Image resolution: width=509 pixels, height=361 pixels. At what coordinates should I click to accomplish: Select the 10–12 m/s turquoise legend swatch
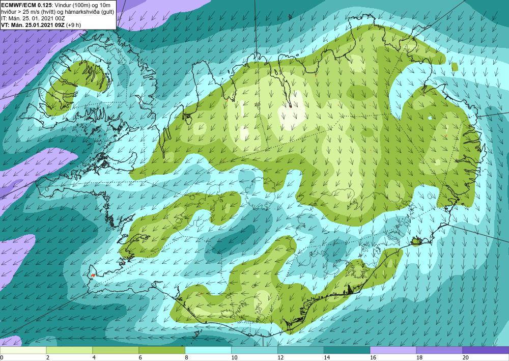(254, 350)
